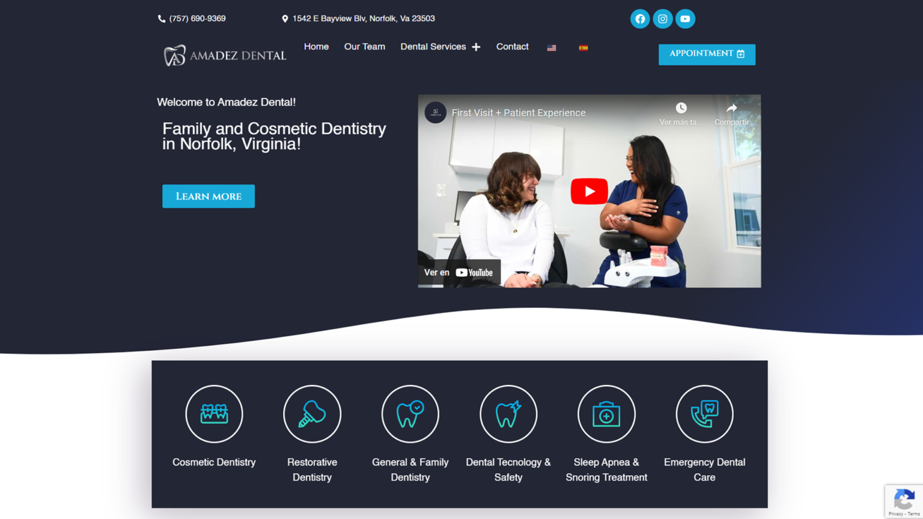Play the First Visit patient experience video
This screenshot has height=519, width=923.
pos(589,191)
